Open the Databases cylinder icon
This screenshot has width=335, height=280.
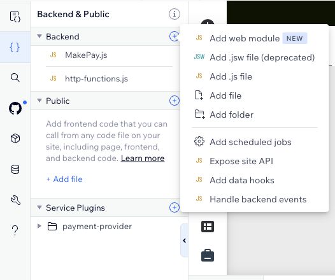click(15, 169)
